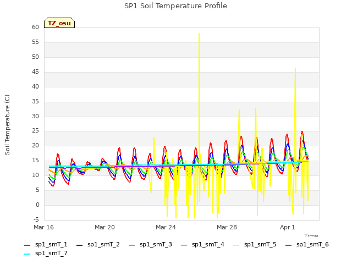Toggle the sp1_smT_7 legend entry
The image size is (352, 264).
[x=46, y=253]
